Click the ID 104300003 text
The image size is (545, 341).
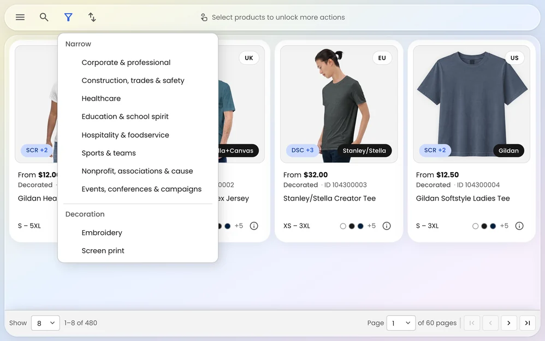tap(346, 185)
